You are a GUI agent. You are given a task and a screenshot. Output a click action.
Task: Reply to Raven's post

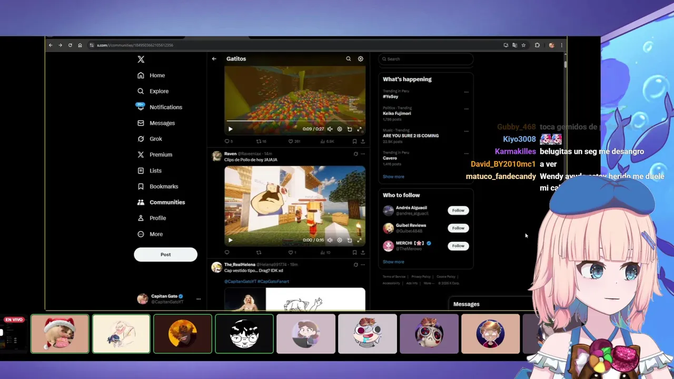tap(227, 252)
